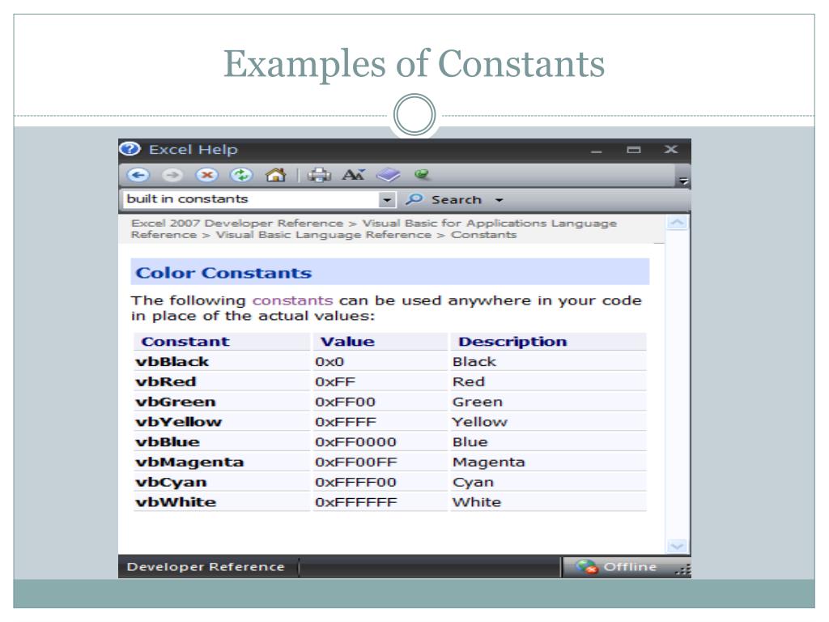829x622 pixels.
Task: Click Developer Reference in status bar
Action: pyautogui.click(x=206, y=567)
